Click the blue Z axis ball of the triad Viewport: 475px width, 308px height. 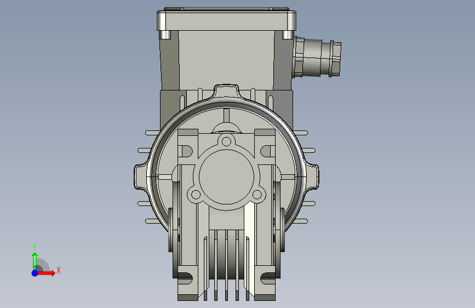click(35, 273)
